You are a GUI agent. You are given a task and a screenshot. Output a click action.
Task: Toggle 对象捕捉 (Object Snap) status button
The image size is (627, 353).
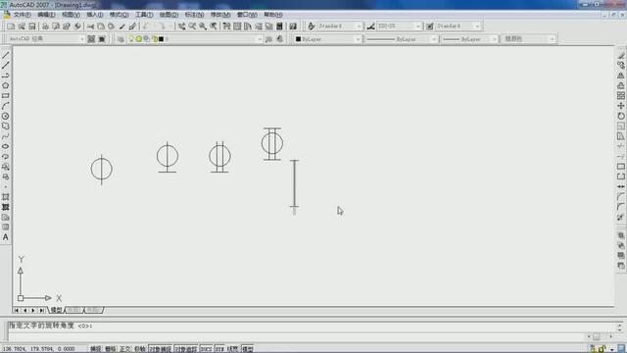tap(161, 349)
